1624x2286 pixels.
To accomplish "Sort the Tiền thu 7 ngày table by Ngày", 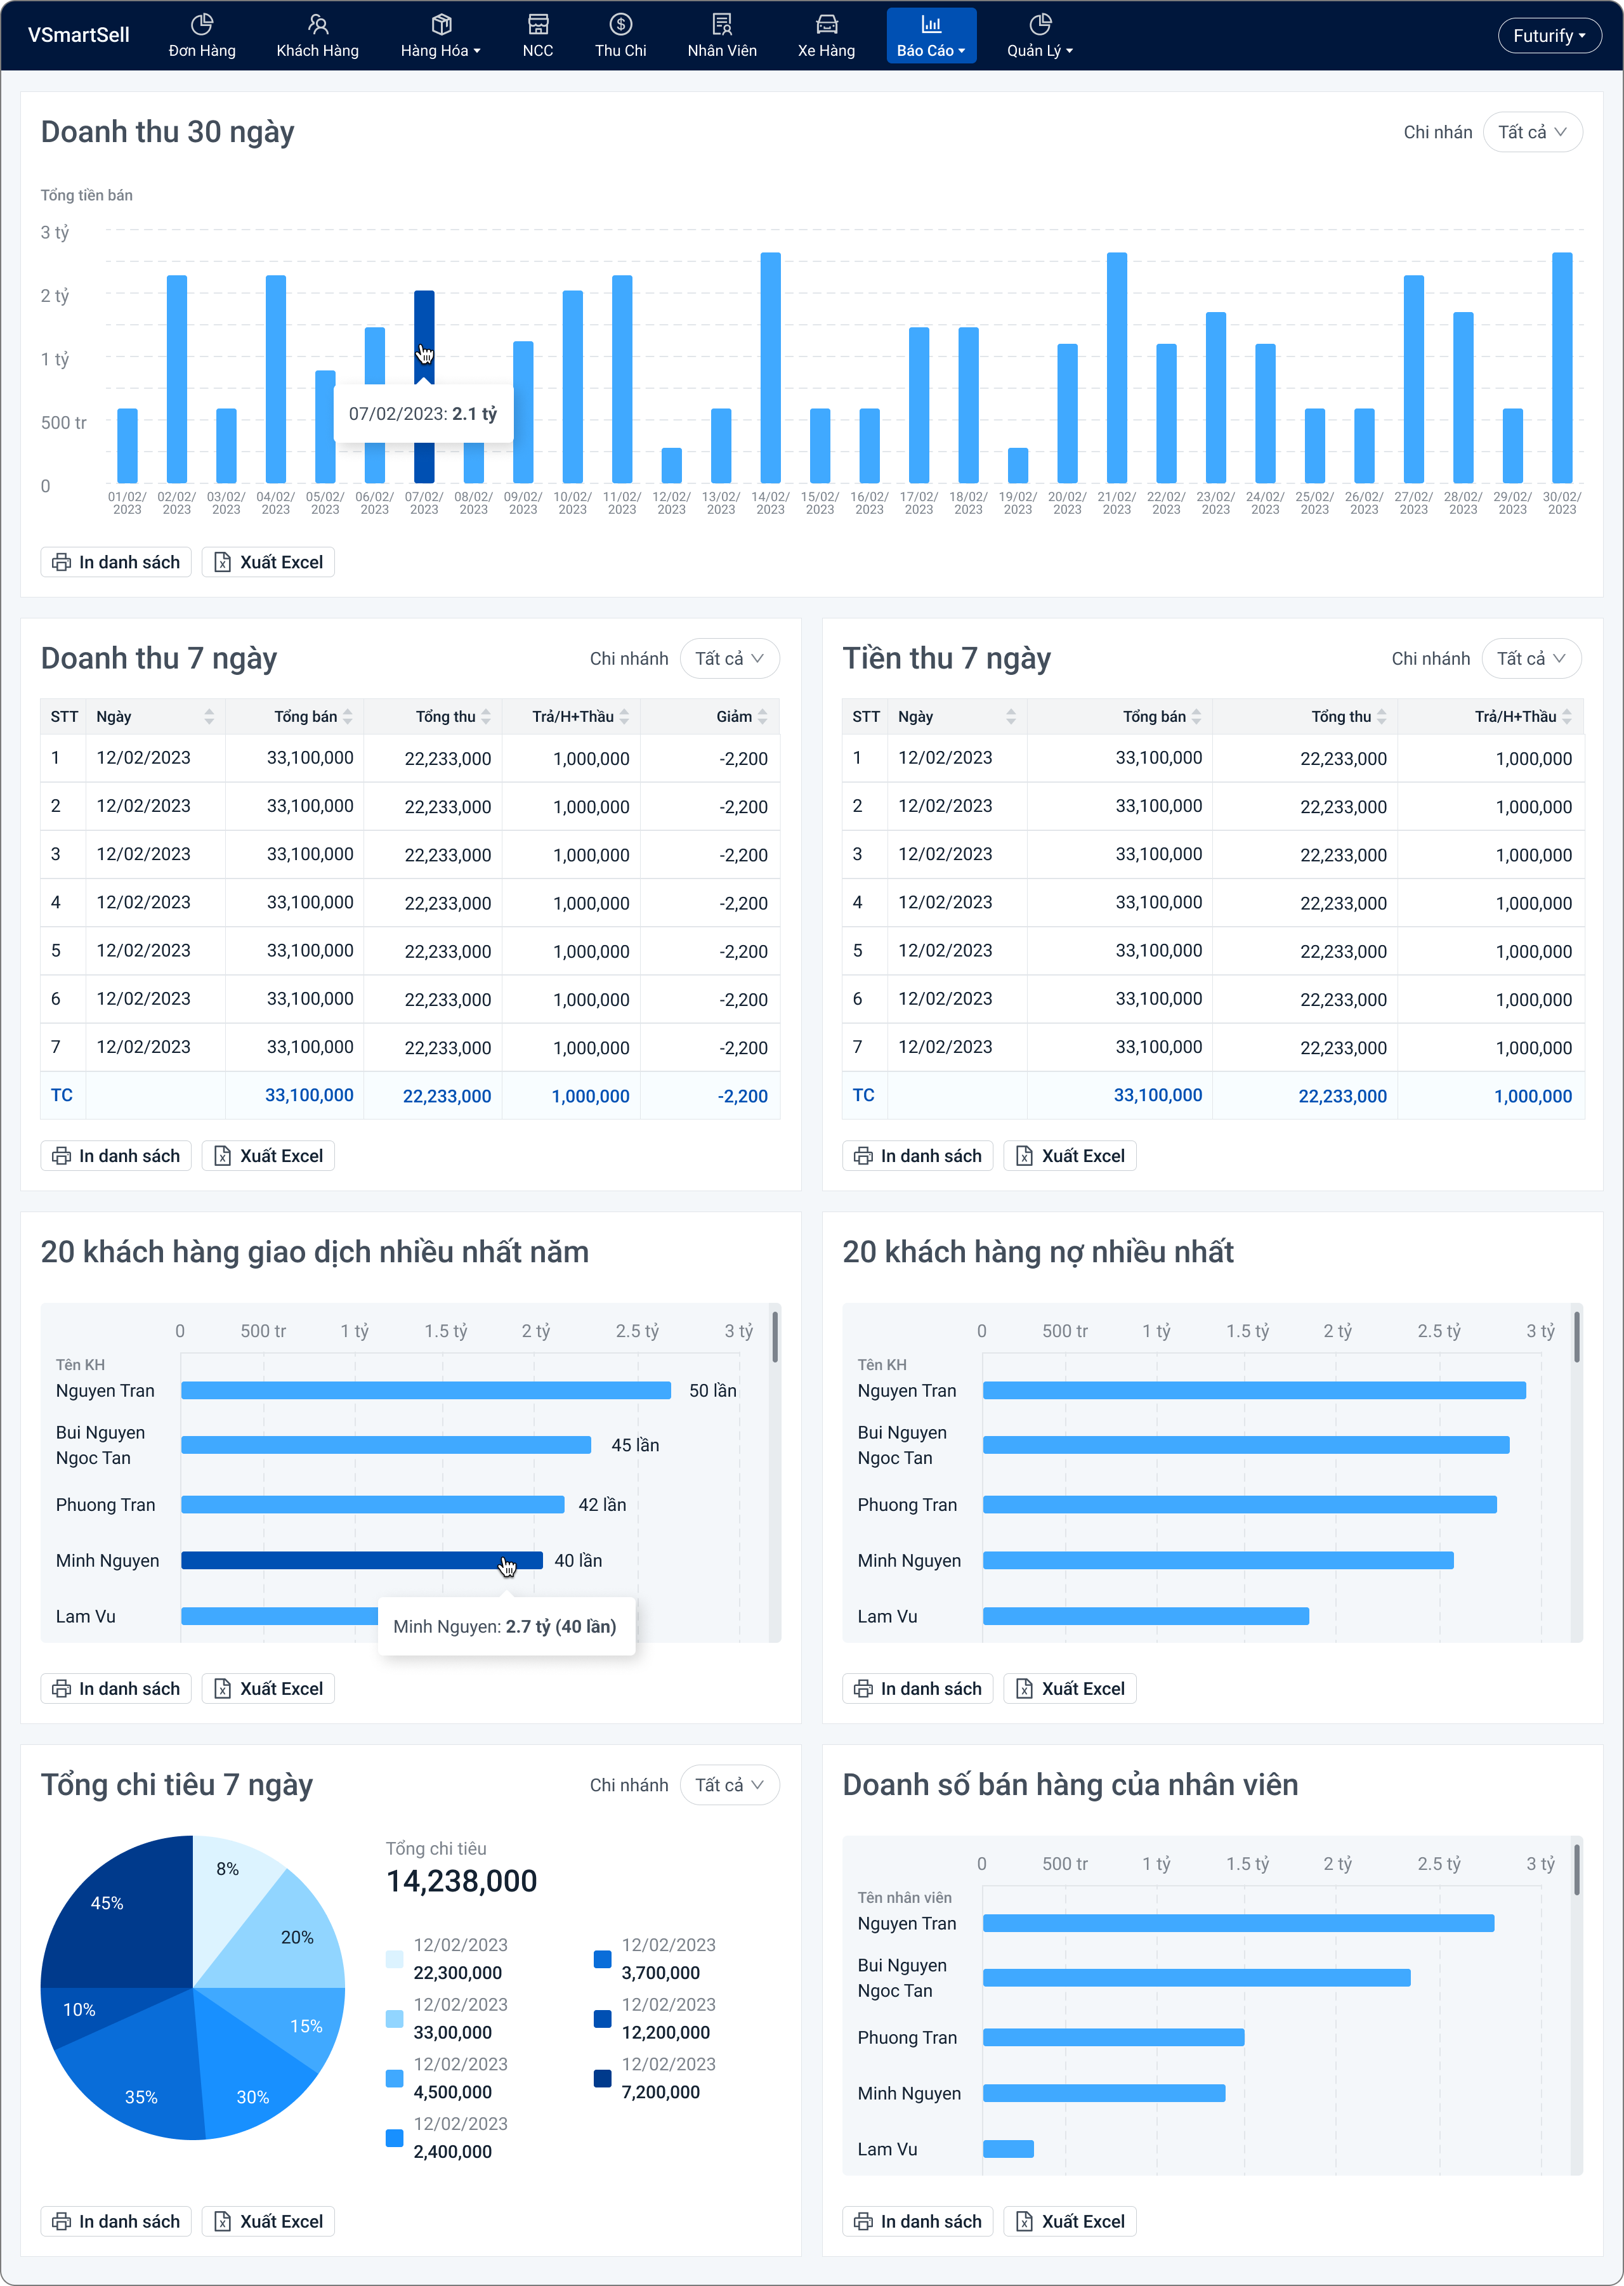I will [x=1011, y=717].
